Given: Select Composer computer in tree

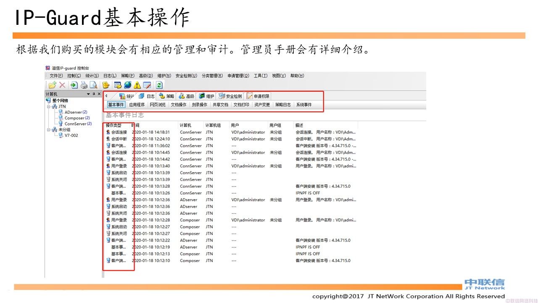Looking at the screenshot, I should tap(74, 118).
